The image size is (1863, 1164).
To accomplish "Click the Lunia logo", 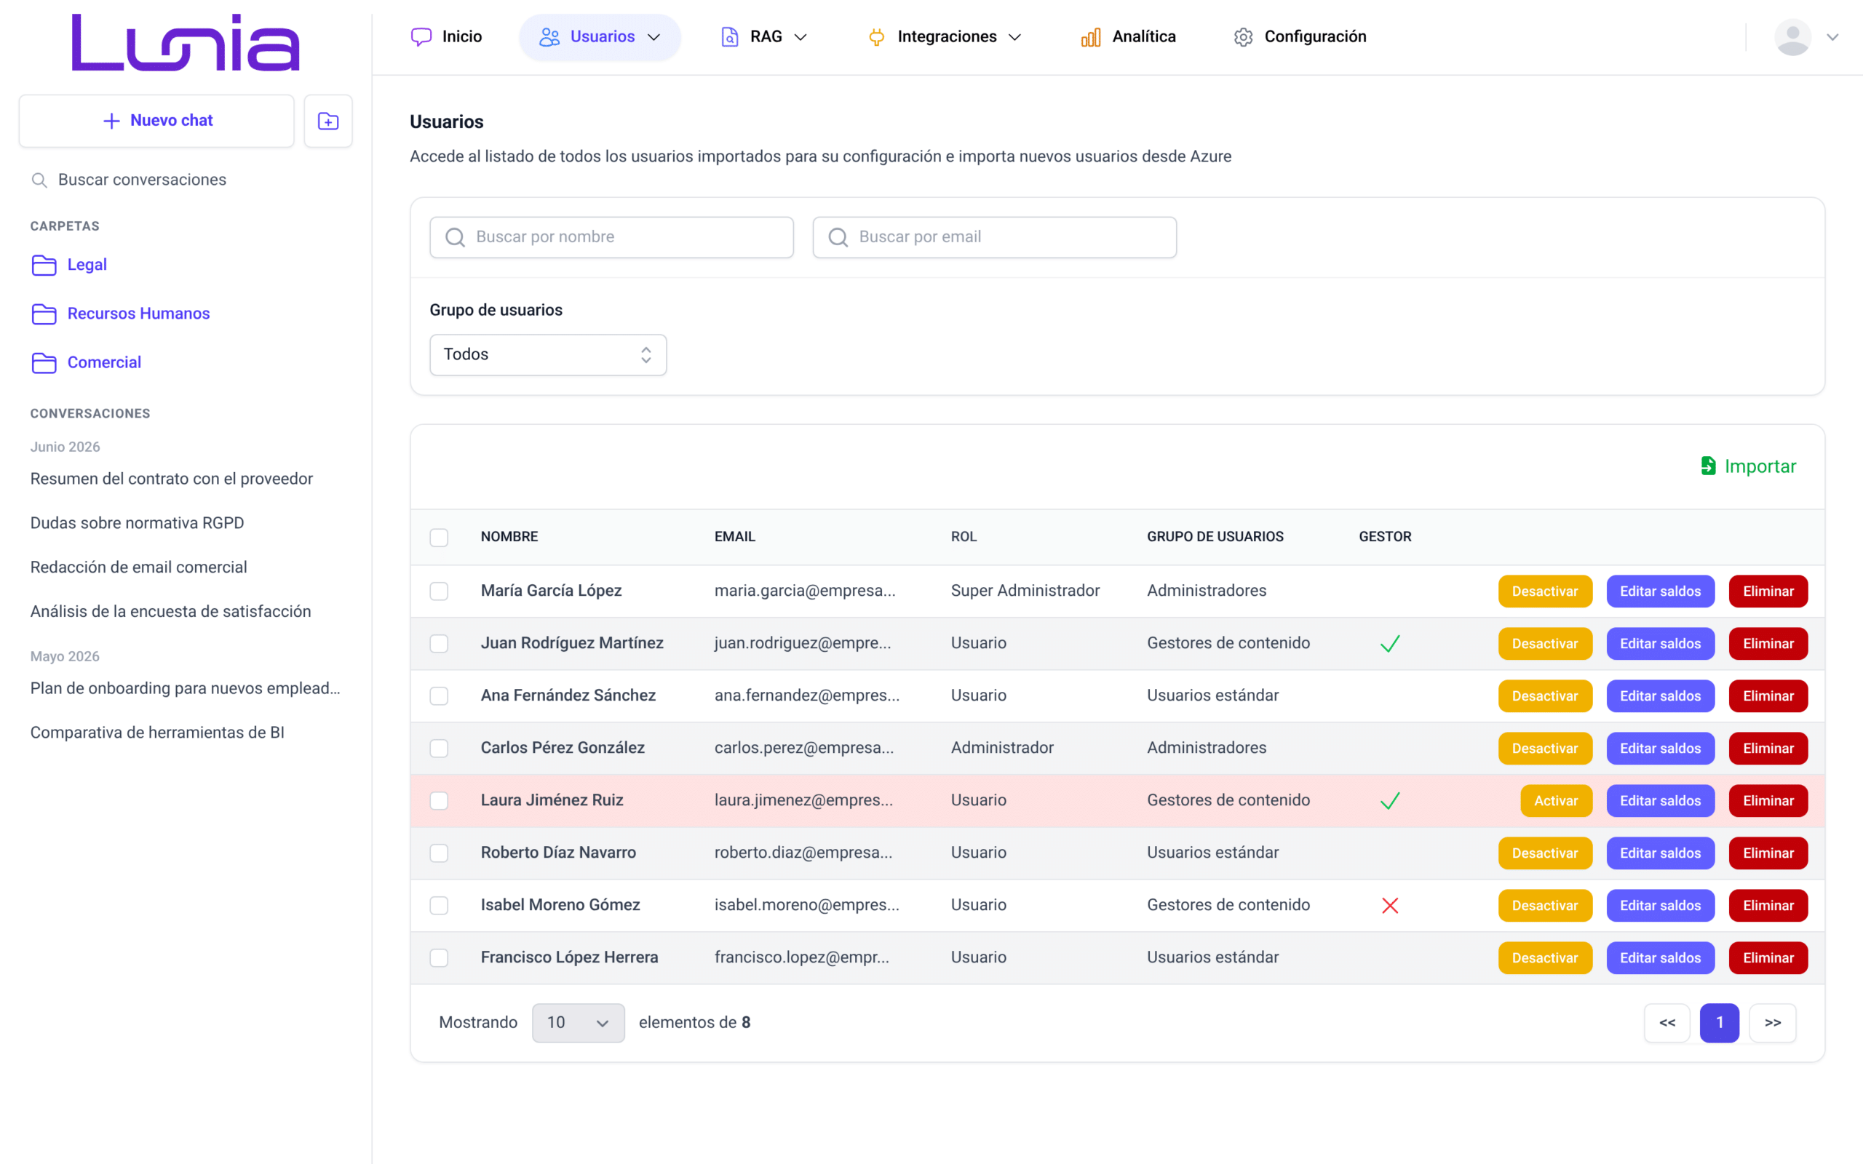I will 186,42.
